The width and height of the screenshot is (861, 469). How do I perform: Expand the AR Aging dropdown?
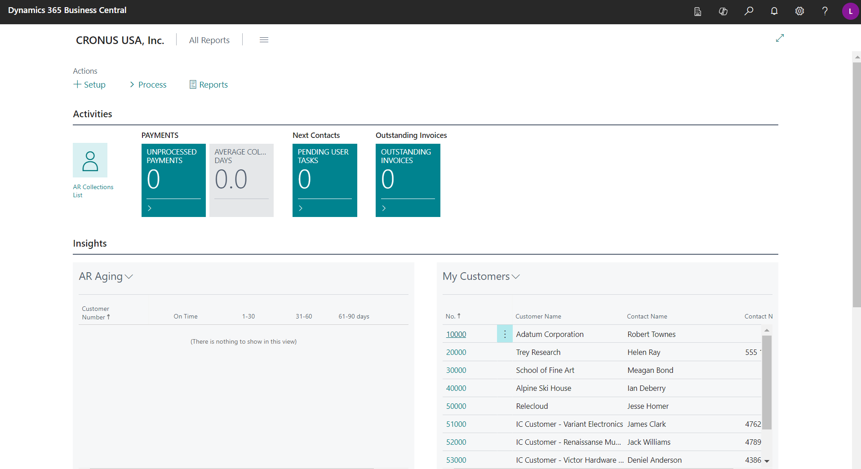pos(129,277)
